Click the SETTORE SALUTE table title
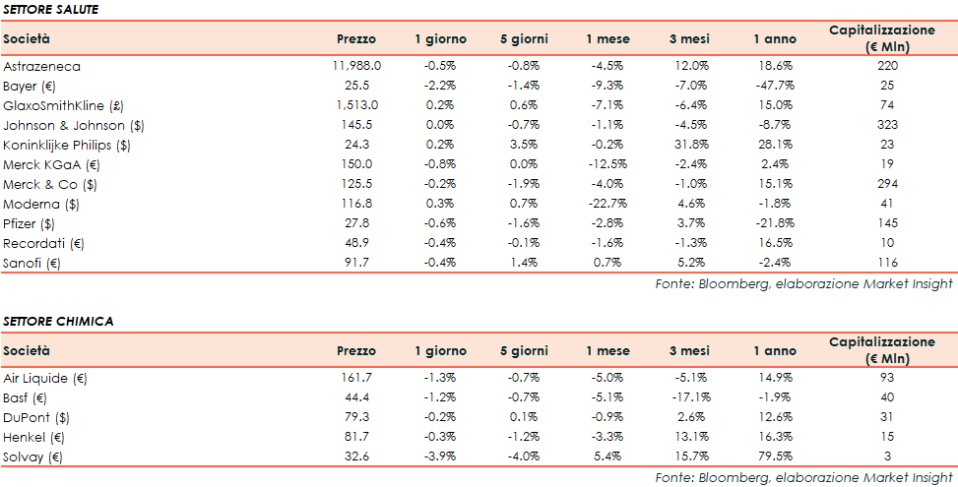Screen dimensions: 958x487 [x=51, y=9]
